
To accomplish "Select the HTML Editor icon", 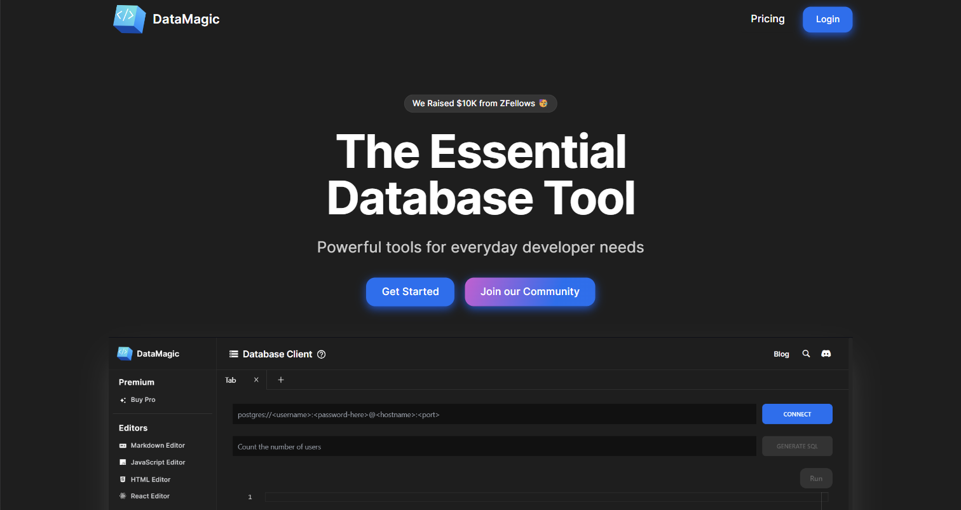I will coord(122,479).
